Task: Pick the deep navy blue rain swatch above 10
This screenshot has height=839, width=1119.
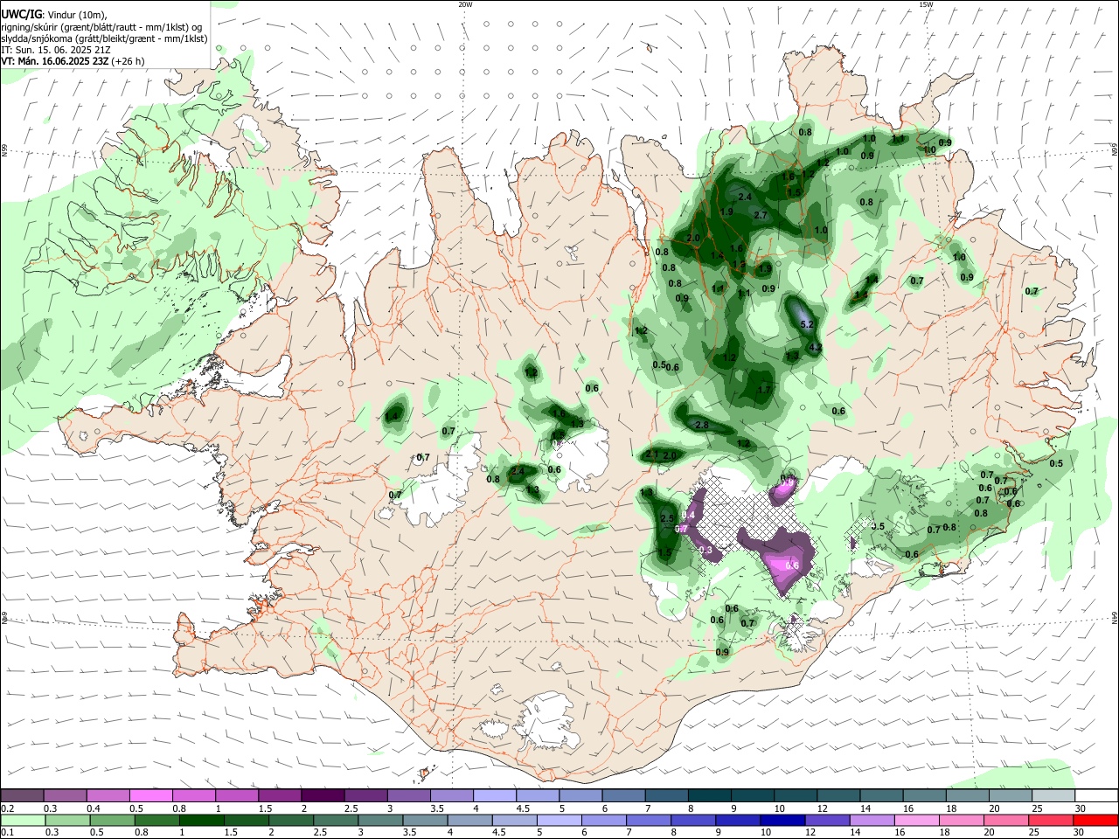Action: coord(782,820)
